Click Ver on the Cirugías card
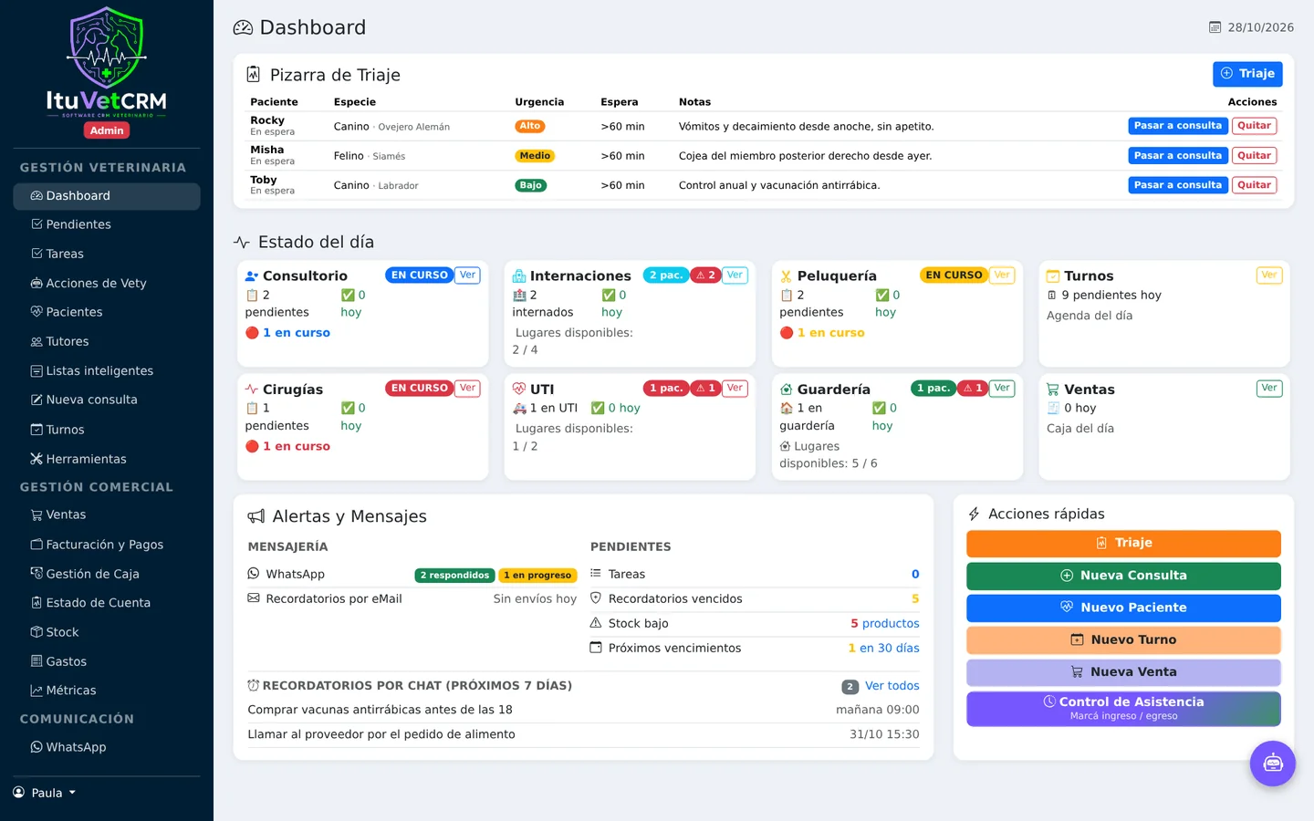 pyautogui.click(x=467, y=388)
